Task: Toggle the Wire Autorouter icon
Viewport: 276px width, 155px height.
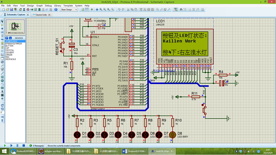Action: click(x=176, y=10)
